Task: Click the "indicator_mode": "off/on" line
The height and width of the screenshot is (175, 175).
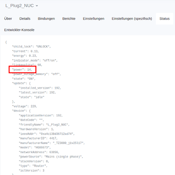Action: pos(35,61)
